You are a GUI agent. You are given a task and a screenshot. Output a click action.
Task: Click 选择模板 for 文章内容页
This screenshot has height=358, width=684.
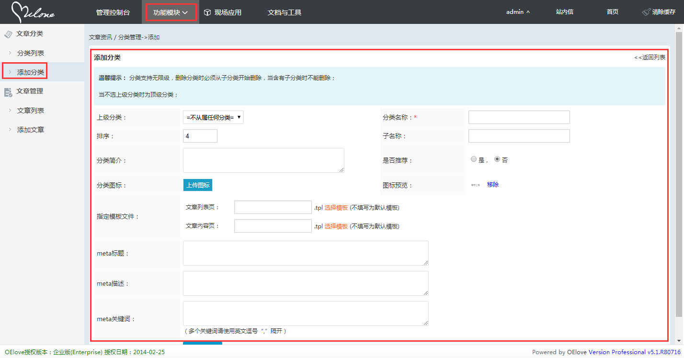(x=336, y=226)
